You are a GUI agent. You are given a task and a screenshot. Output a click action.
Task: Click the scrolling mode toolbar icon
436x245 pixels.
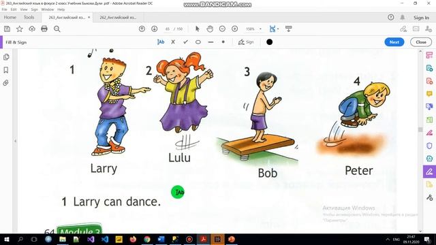(289, 29)
